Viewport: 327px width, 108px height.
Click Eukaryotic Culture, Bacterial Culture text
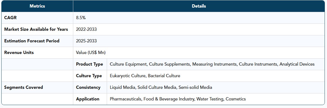tap(145, 76)
